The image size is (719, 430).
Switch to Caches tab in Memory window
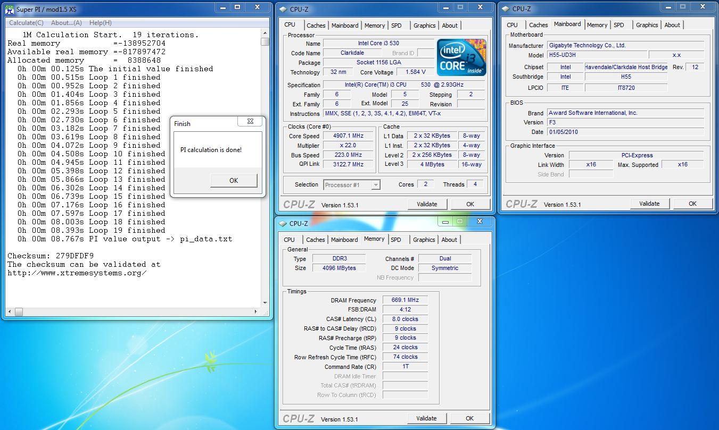tap(316, 240)
